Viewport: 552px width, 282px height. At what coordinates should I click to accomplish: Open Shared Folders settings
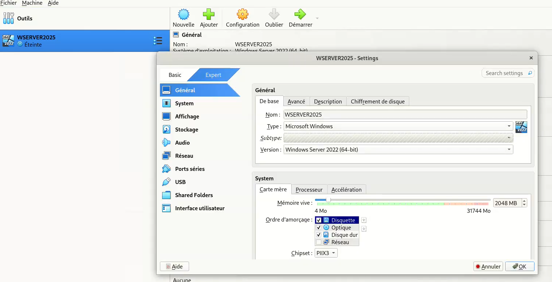click(x=194, y=195)
